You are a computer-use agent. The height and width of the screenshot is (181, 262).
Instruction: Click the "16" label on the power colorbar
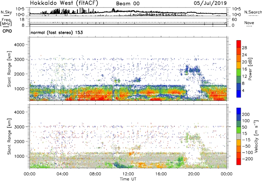tap(244, 69)
